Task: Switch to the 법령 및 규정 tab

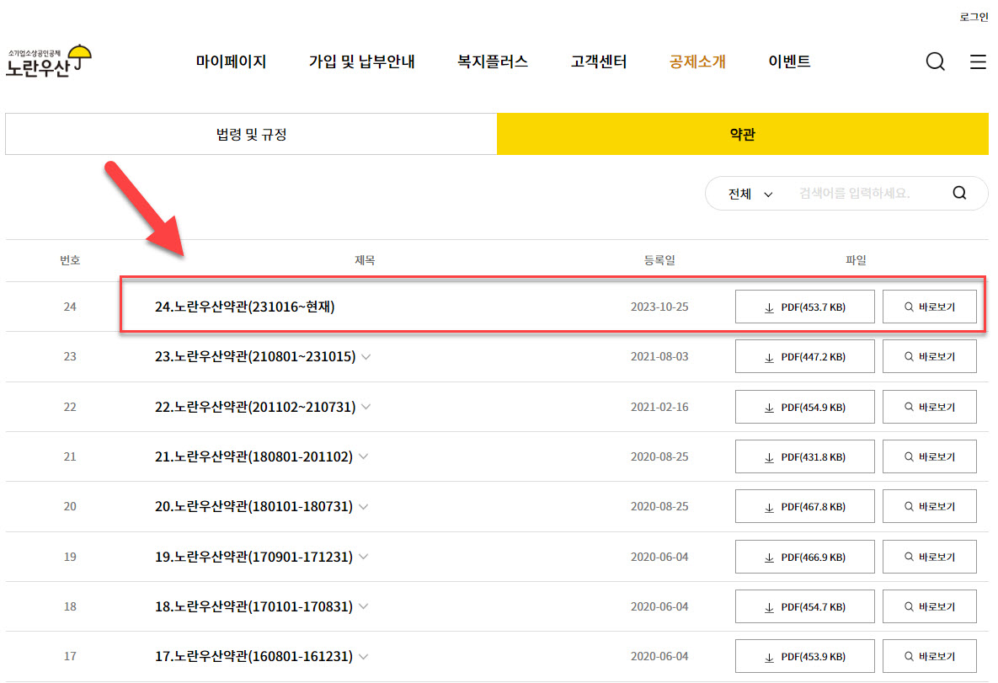Action: (252, 134)
